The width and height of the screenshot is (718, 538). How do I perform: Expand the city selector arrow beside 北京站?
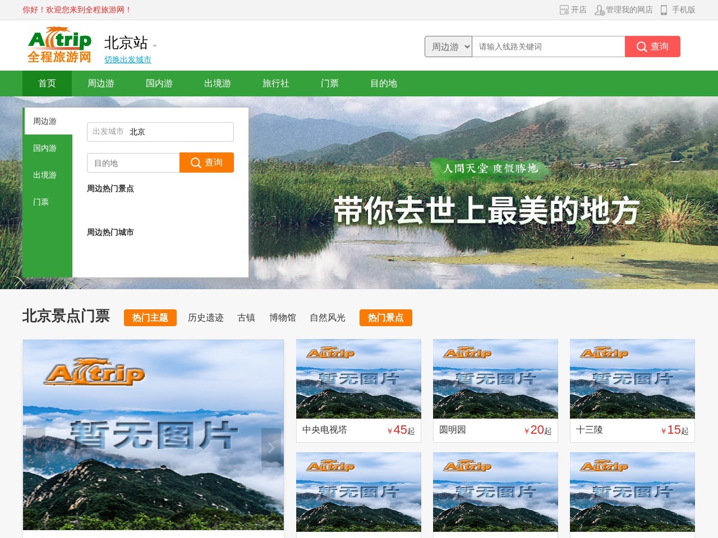[155, 46]
